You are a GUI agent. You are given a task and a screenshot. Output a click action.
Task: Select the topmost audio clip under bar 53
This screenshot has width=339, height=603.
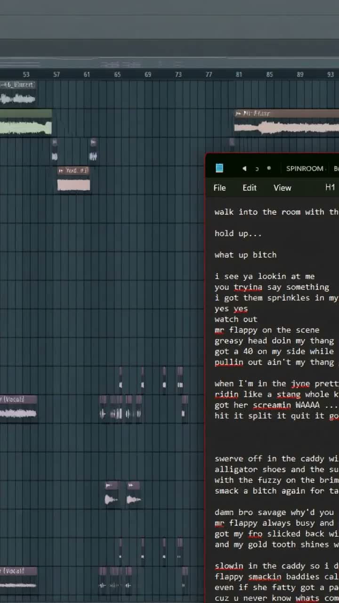[18, 93]
